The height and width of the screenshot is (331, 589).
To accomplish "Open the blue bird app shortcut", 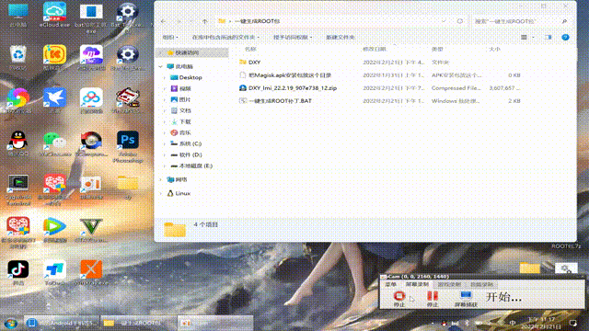I will 55,100.
